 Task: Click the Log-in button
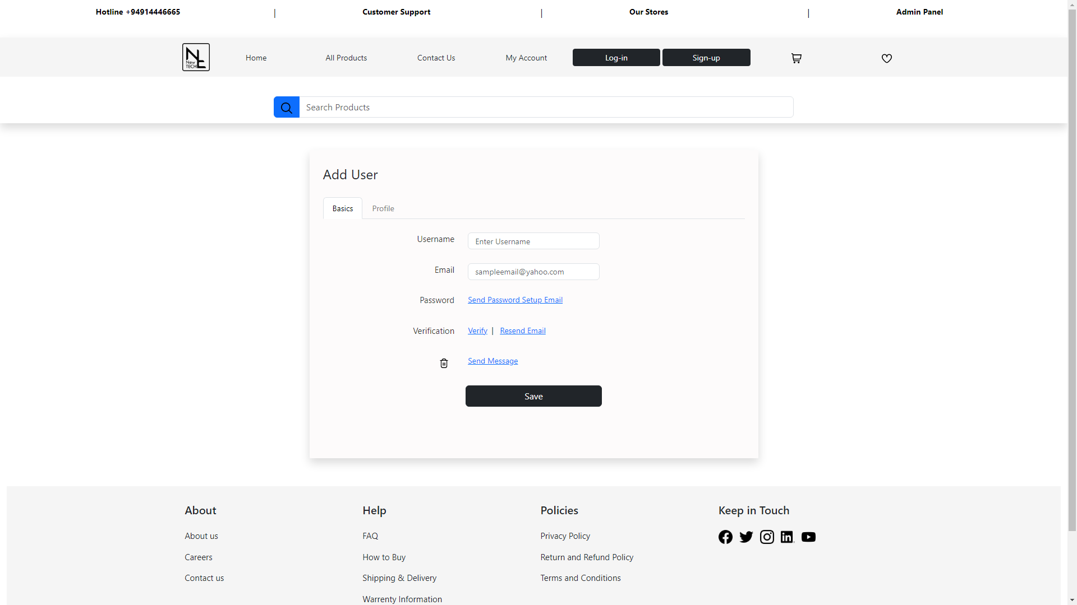click(x=616, y=58)
